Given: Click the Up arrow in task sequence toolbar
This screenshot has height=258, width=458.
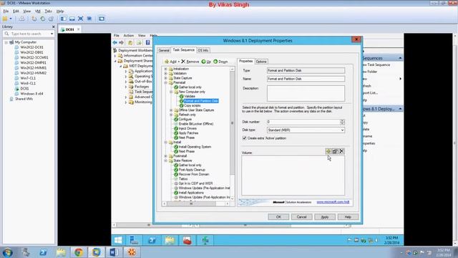Looking at the screenshot, I should 206,62.
